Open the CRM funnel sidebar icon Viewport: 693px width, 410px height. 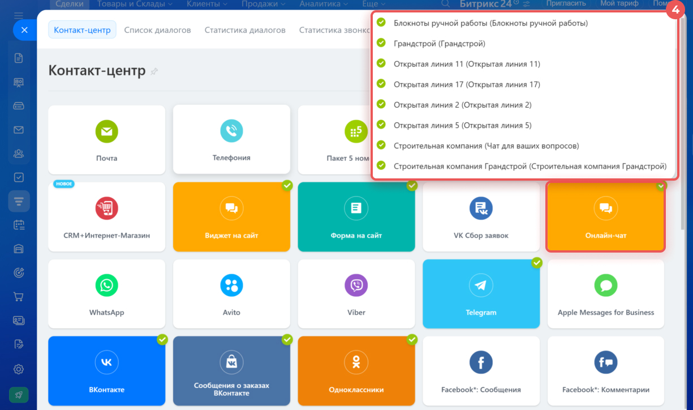point(19,201)
